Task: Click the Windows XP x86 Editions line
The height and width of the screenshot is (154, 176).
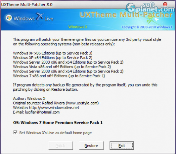Action: click(x=53, y=53)
